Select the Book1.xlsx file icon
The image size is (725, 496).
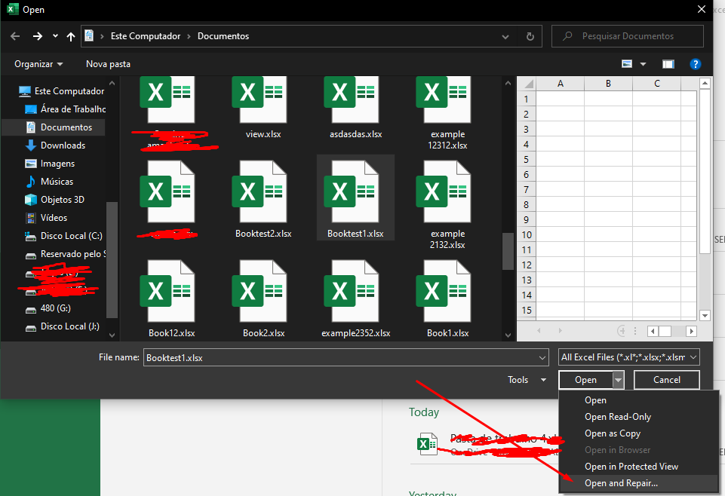point(444,291)
